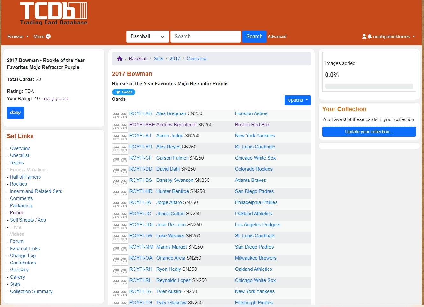Screen dimensions: 424x307
Task: Open ROYFI-AJ card number link
Action: click(140, 136)
